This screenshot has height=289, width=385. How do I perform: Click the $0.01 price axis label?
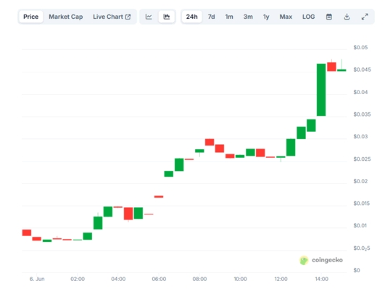click(x=360, y=225)
